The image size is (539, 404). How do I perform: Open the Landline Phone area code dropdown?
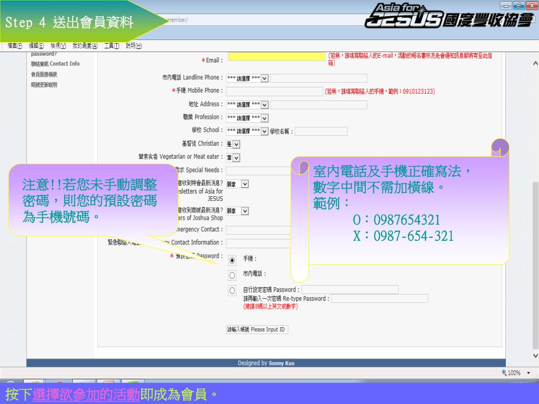pyautogui.click(x=247, y=78)
